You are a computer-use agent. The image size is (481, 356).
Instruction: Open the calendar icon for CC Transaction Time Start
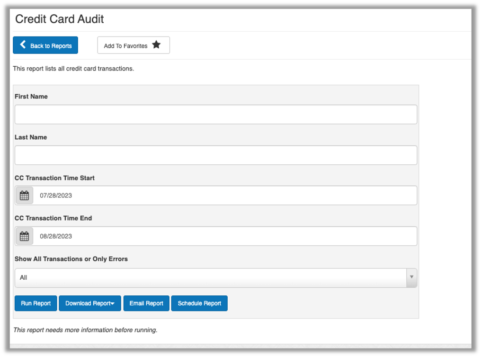pos(25,196)
